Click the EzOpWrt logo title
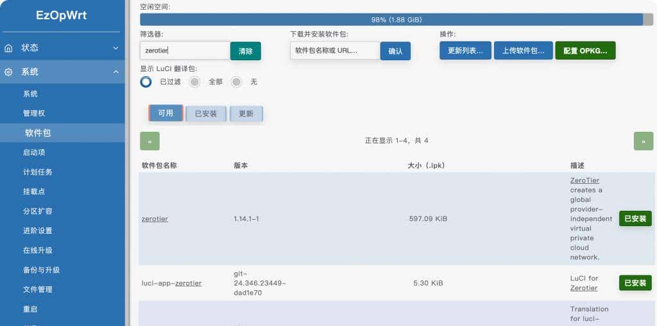The width and height of the screenshot is (657, 326). pos(61,15)
